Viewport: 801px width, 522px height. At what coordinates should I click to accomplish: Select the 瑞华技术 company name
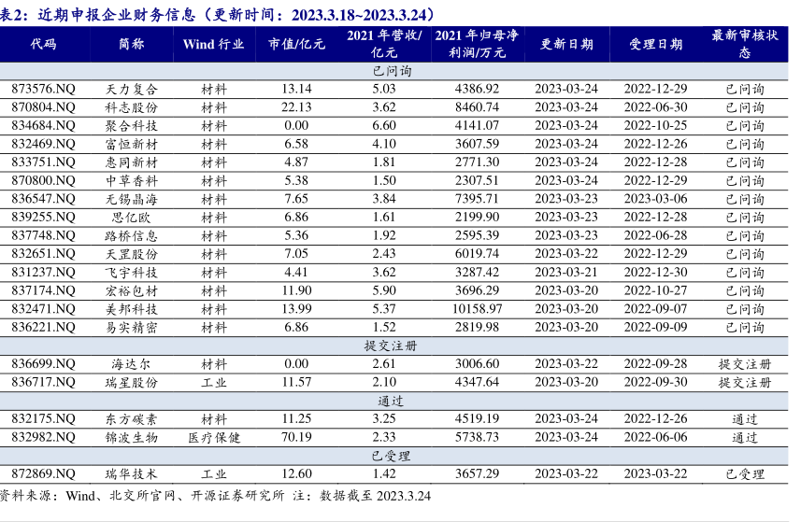coord(132,473)
